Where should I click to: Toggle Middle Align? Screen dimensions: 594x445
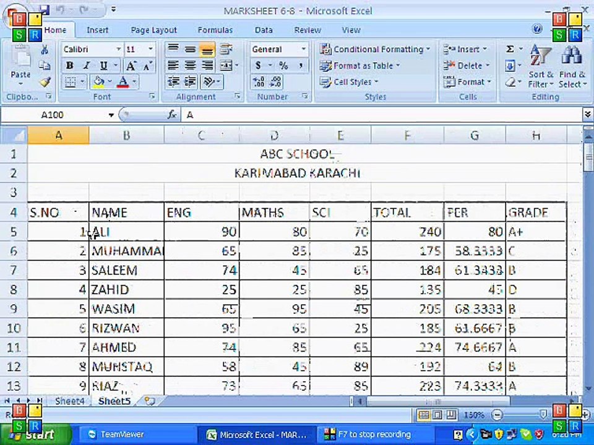(190, 49)
